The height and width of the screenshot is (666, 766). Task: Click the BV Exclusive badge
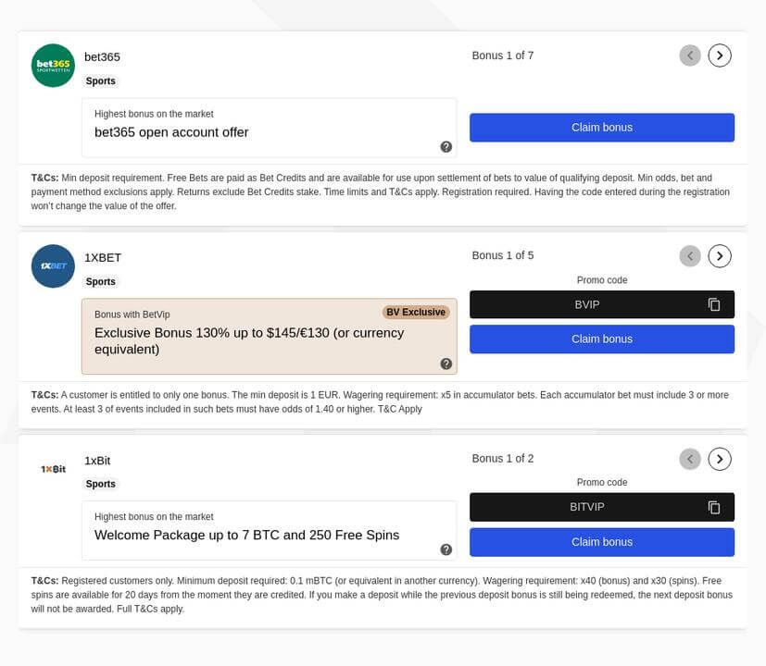[416, 313]
